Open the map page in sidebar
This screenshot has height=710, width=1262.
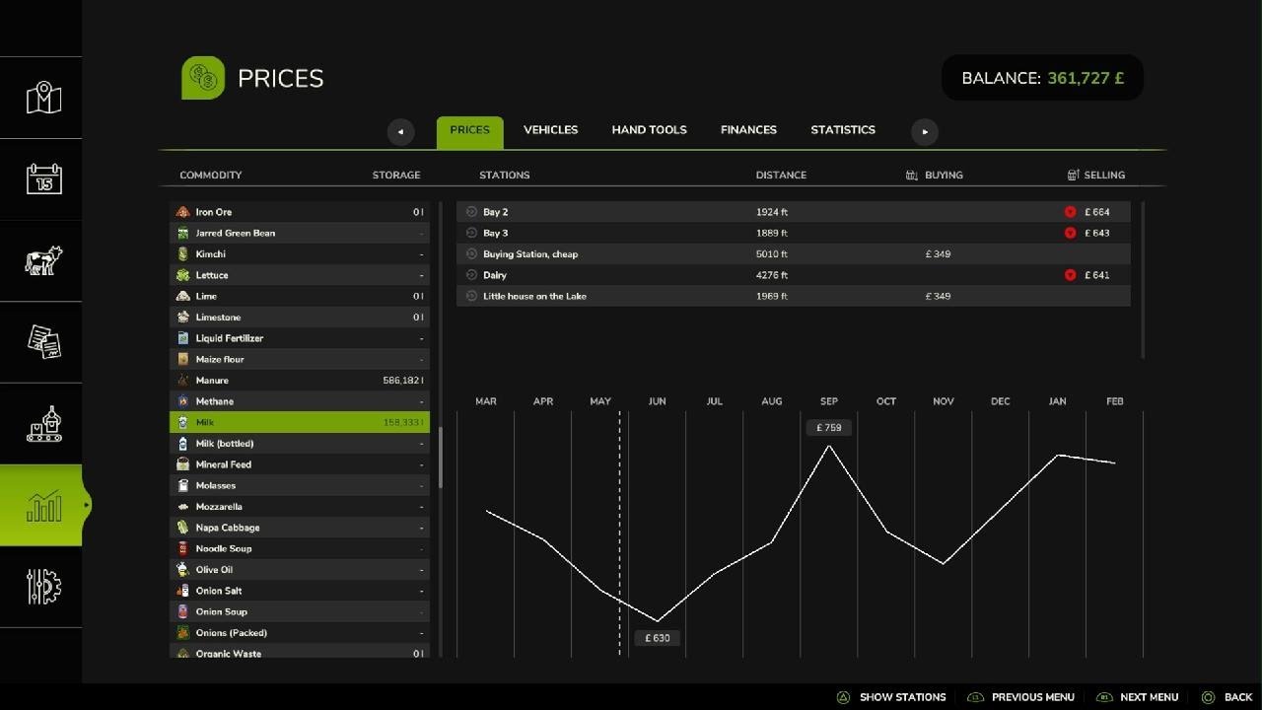point(43,98)
